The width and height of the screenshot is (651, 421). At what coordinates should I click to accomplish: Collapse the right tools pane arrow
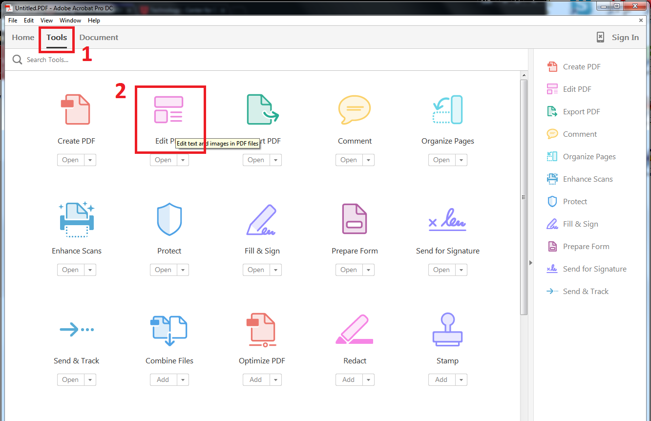[x=531, y=263]
